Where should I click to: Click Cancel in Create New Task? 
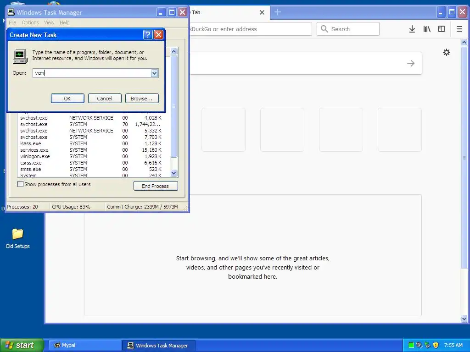tap(105, 98)
